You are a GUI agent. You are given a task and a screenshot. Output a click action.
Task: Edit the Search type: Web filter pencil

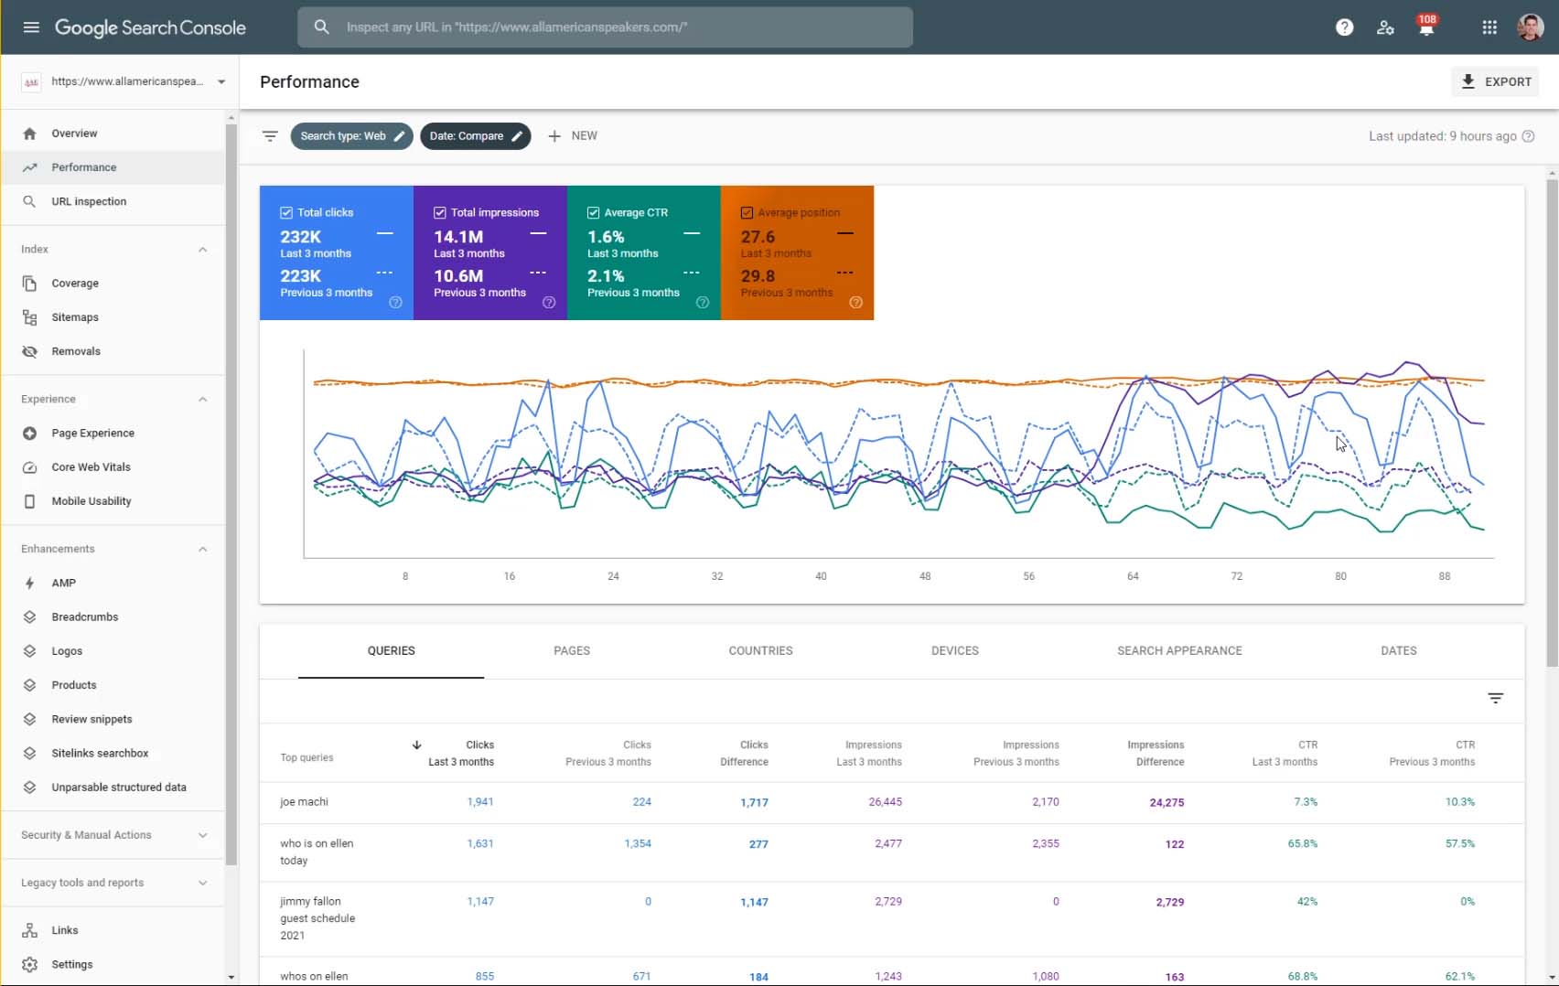click(x=399, y=136)
